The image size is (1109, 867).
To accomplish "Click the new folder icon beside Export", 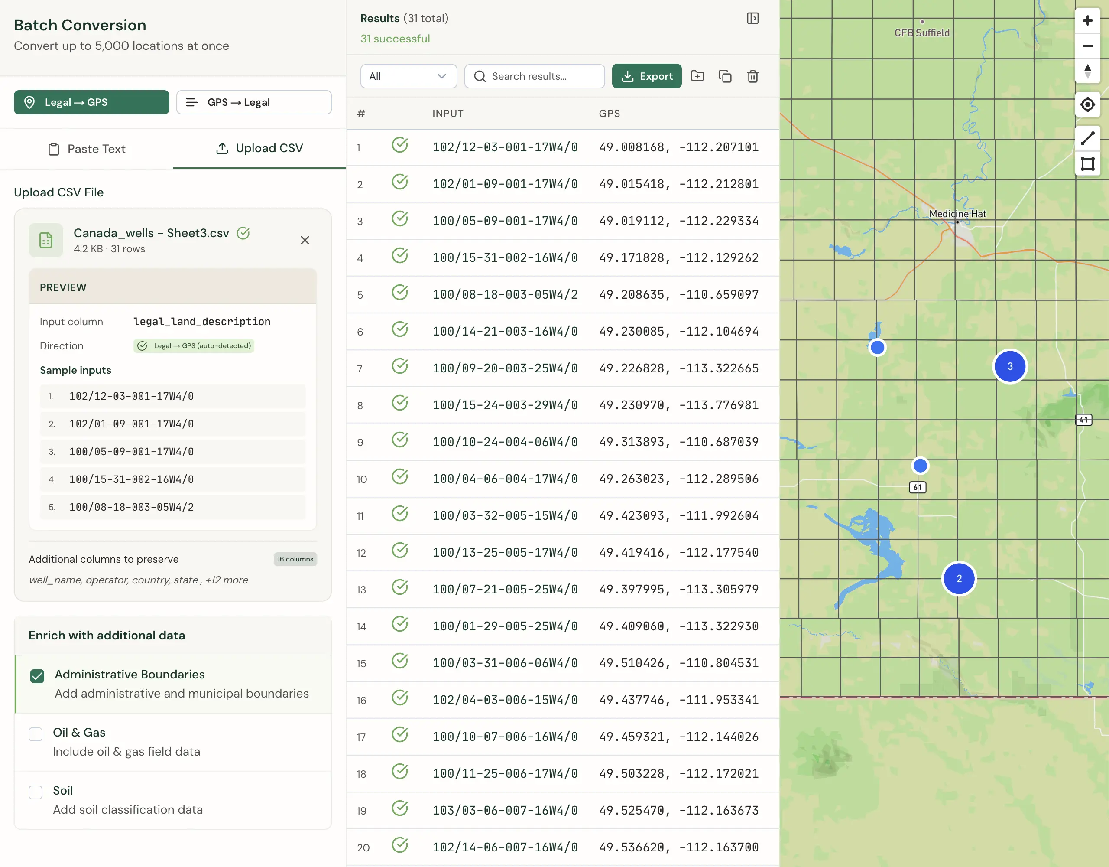I will tap(698, 76).
